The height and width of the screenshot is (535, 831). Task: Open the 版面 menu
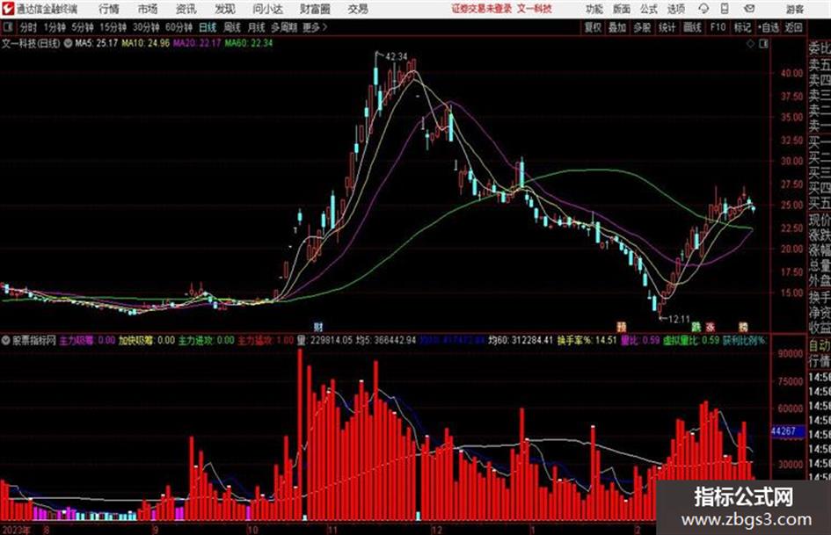coord(622,9)
